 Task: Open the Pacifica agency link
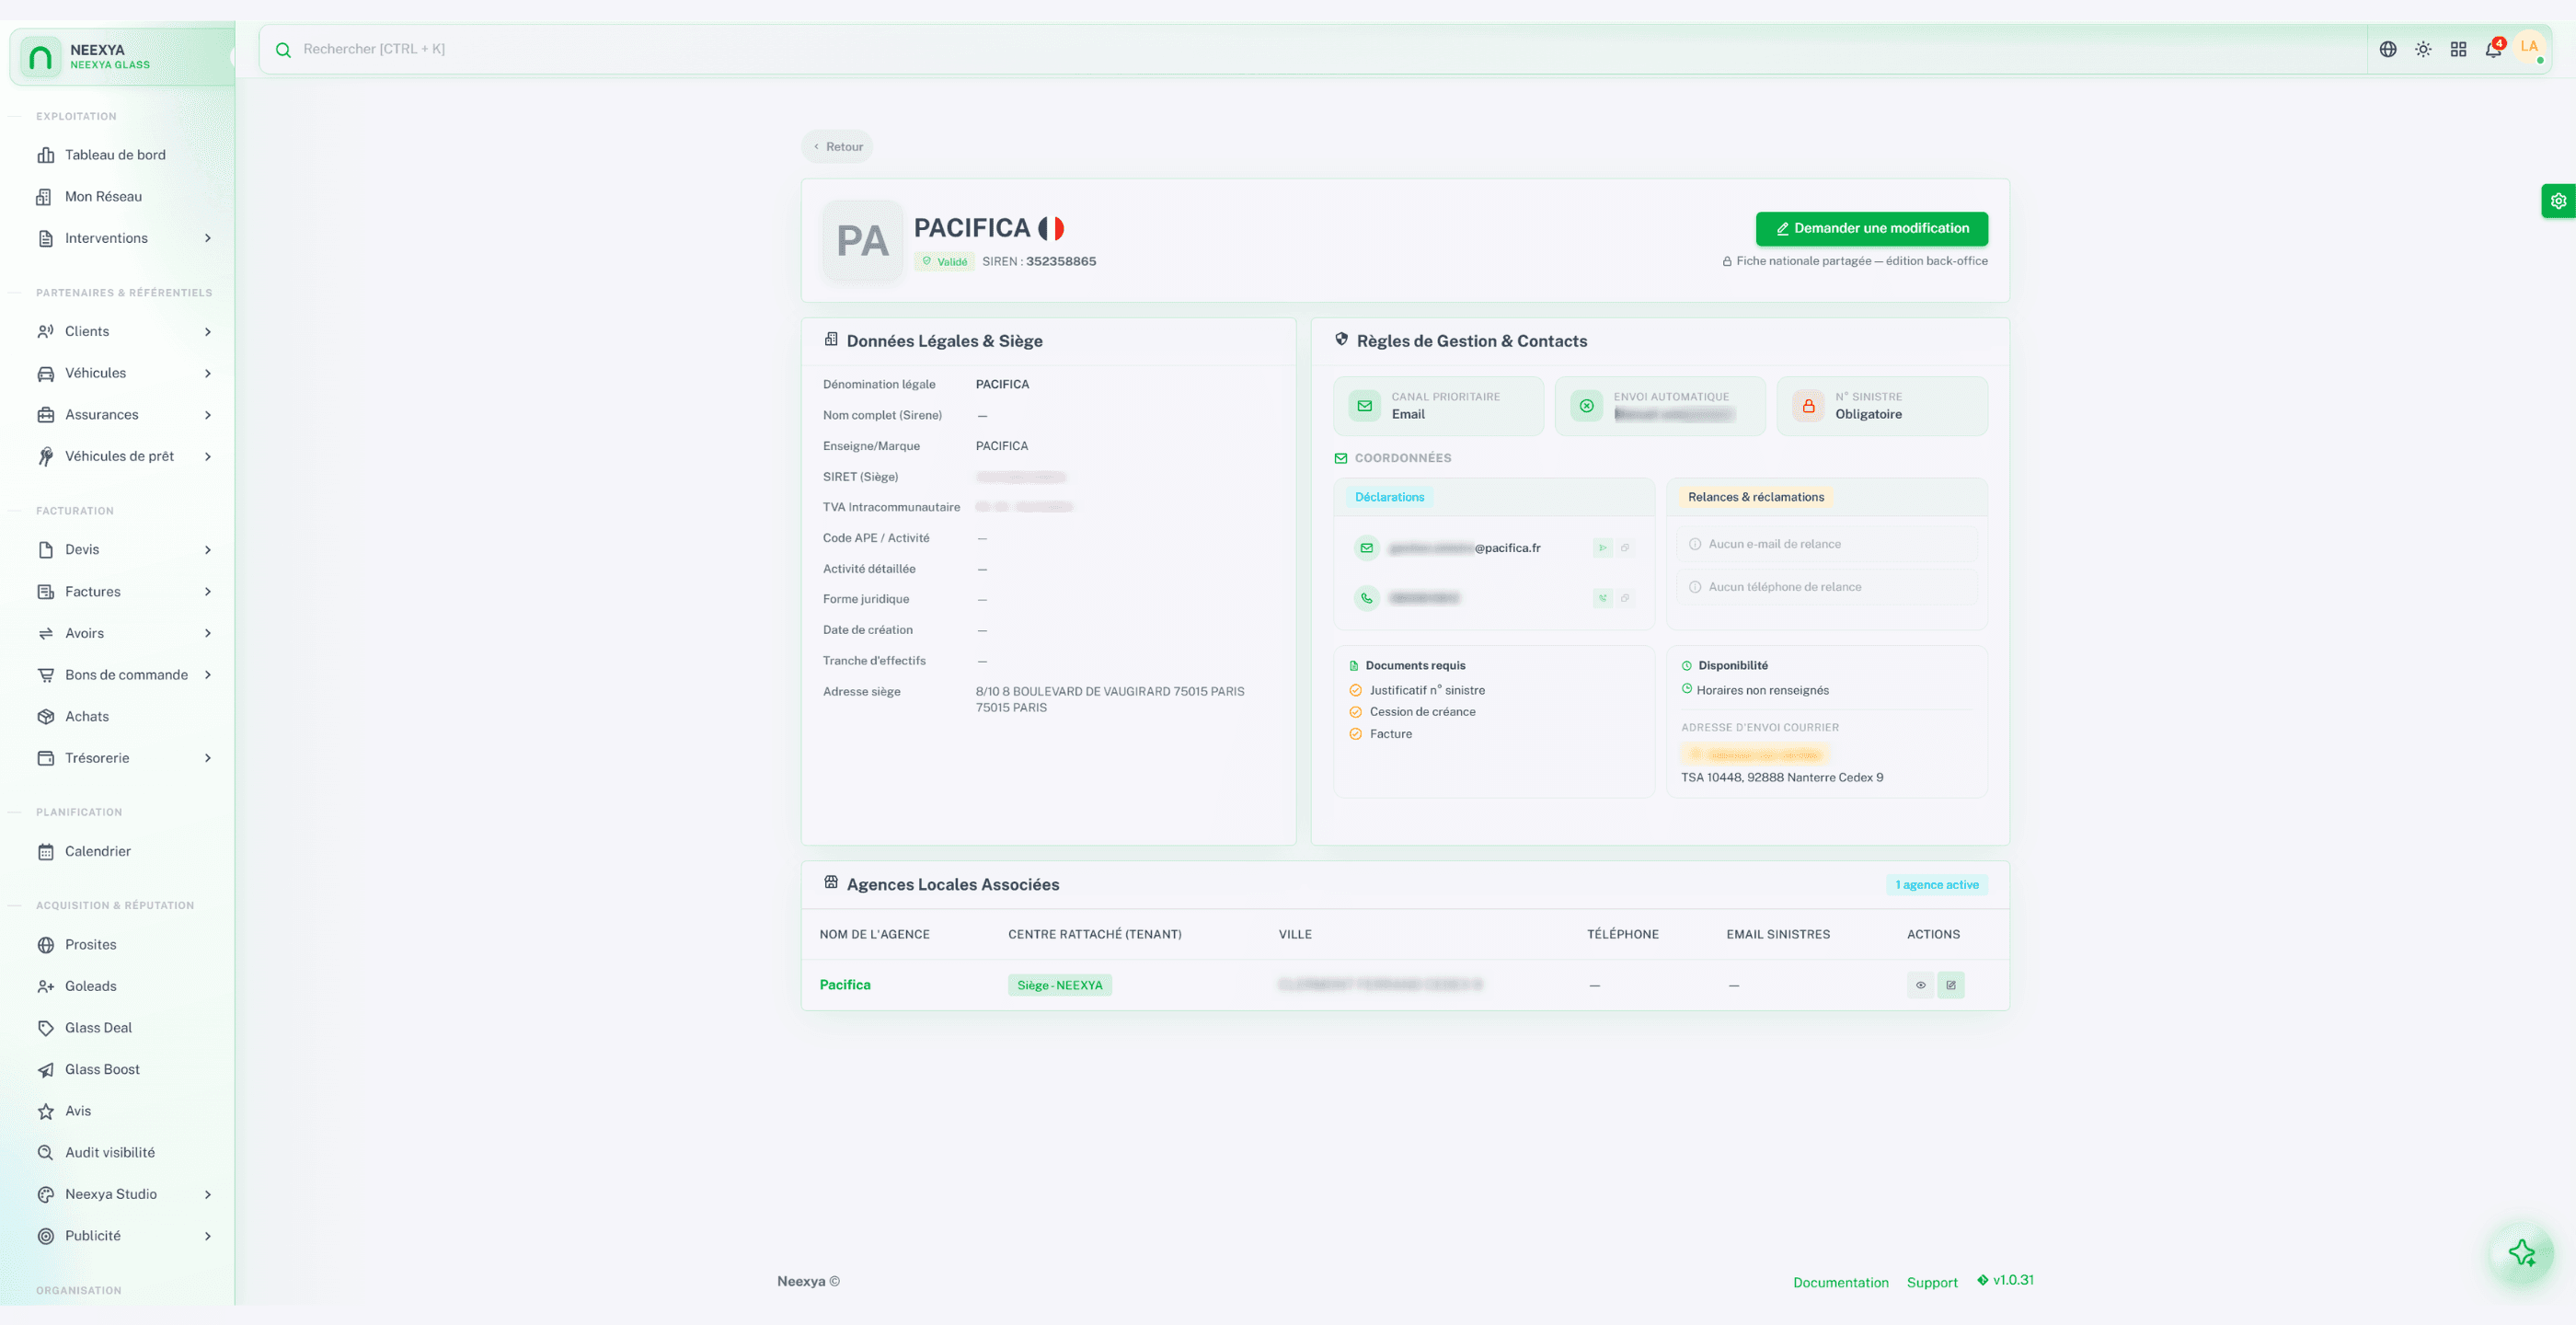(x=845, y=985)
